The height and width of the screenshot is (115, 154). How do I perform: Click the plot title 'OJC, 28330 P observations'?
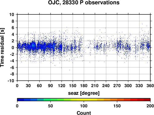coord(84,2)
